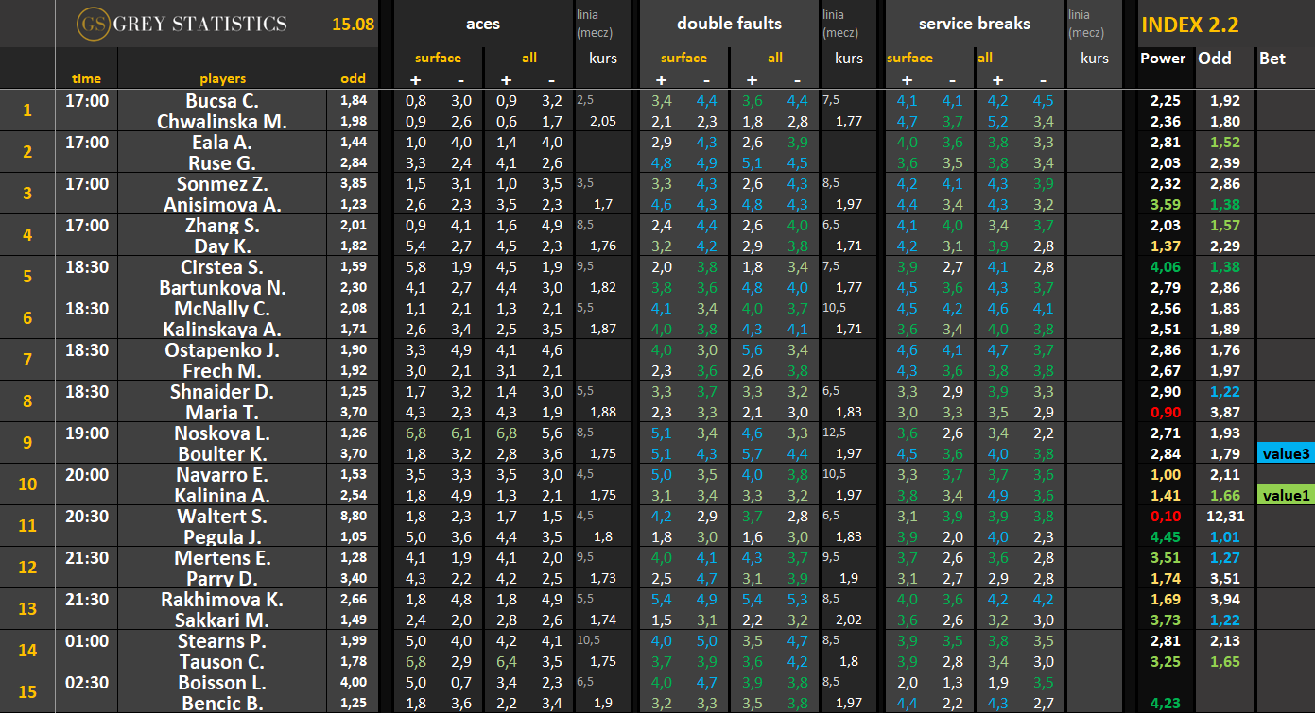
Task: Select player Day K.
Action: pyautogui.click(x=222, y=246)
